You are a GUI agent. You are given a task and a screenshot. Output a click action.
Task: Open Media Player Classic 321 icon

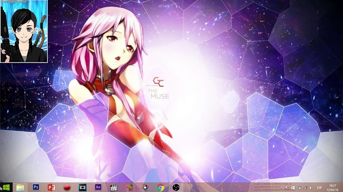tap(114, 187)
